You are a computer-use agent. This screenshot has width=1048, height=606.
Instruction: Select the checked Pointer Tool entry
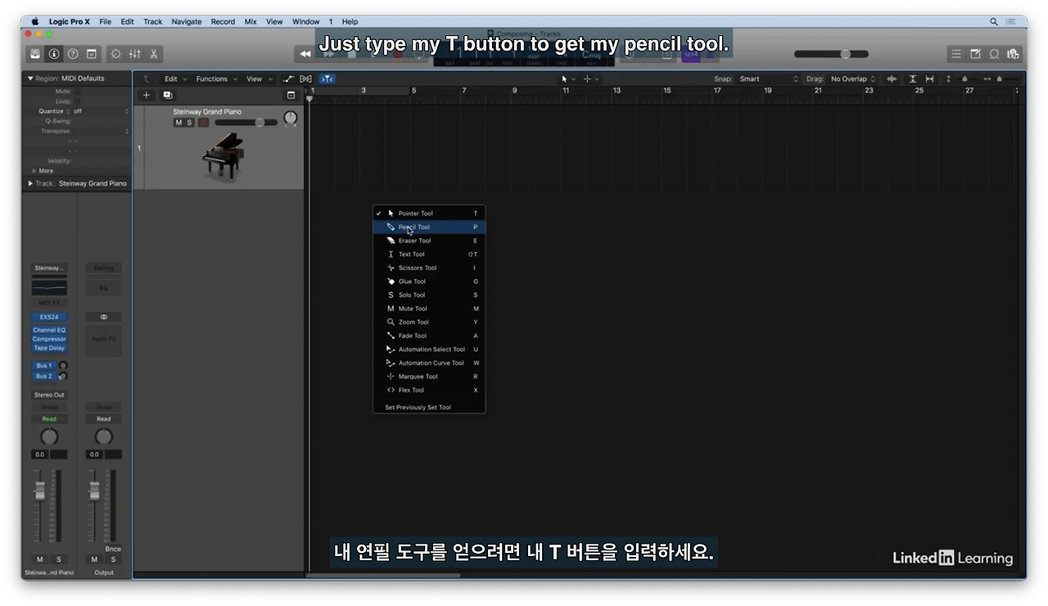(x=429, y=213)
